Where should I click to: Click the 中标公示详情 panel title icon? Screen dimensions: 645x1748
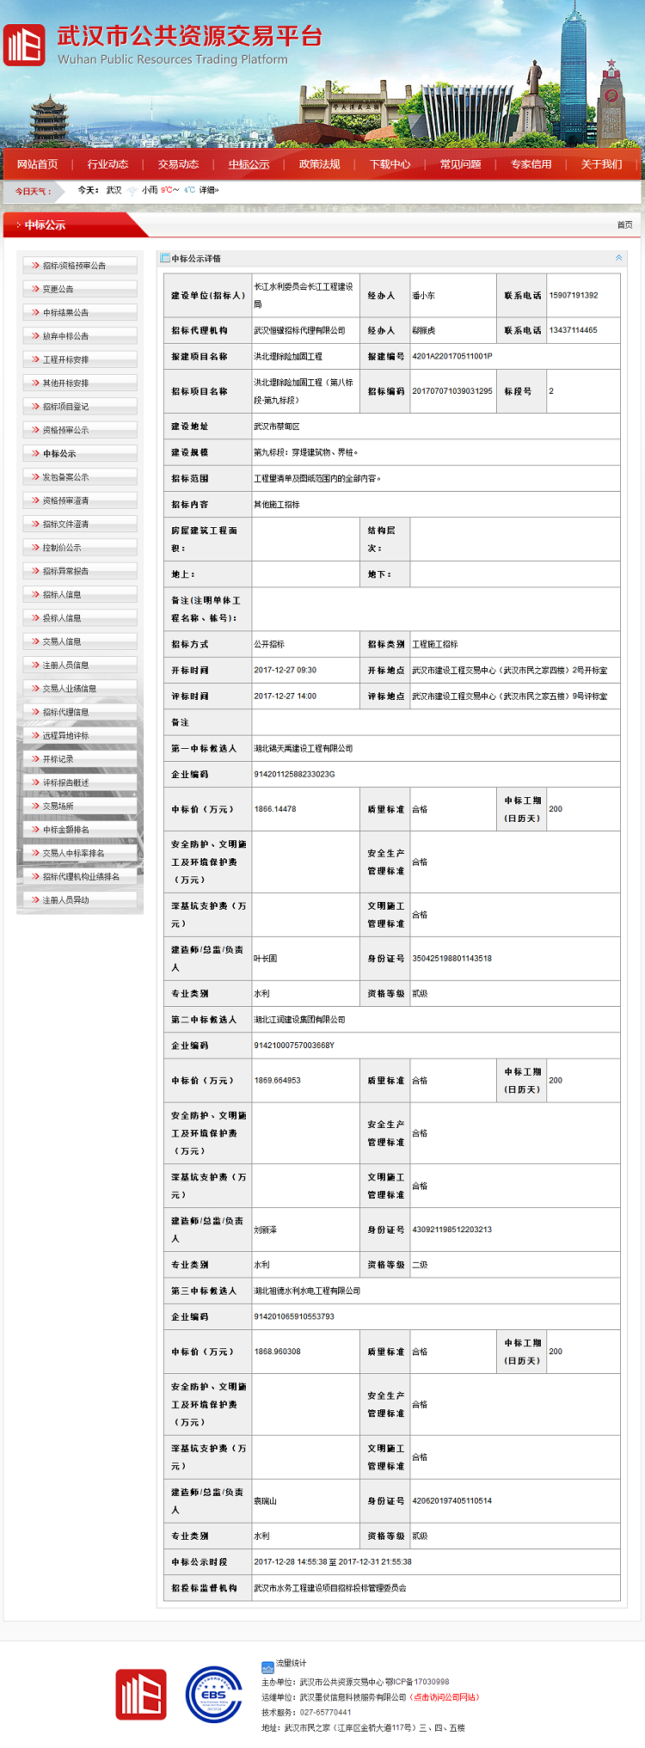[165, 258]
